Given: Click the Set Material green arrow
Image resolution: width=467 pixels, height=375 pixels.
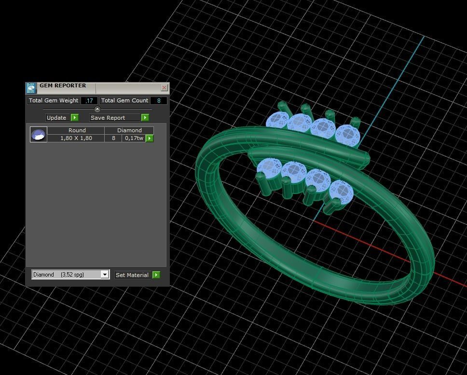Looking at the screenshot, I should [x=156, y=275].
